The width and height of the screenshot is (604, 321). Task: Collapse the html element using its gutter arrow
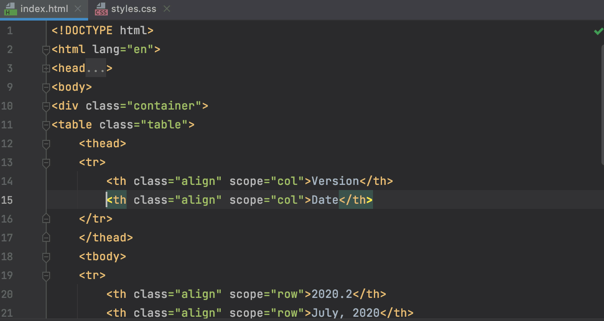[x=46, y=49]
